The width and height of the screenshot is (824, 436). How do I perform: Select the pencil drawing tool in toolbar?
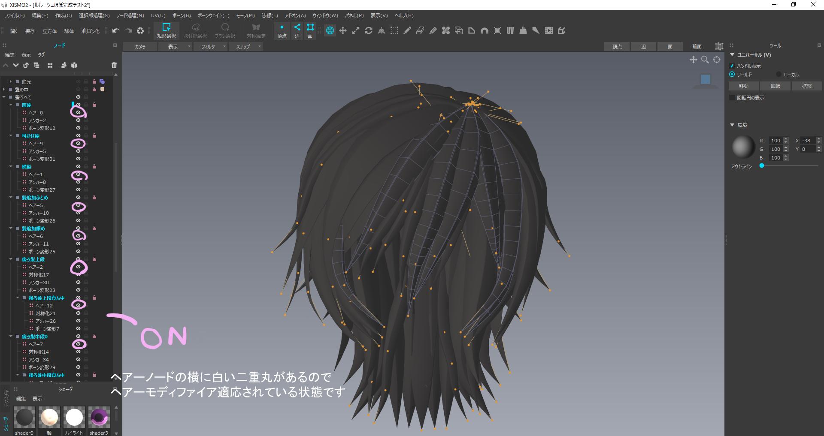[407, 30]
